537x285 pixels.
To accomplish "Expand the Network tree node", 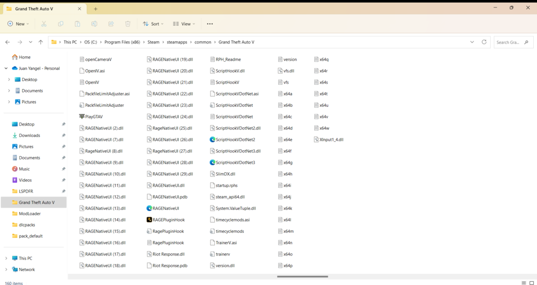I will coord(6,269).
